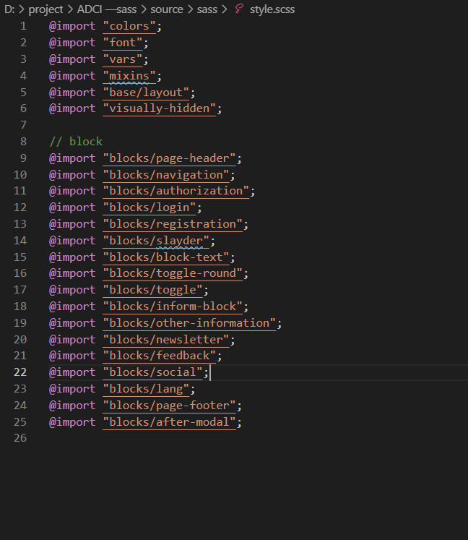Follow the "mixins" import link

[129, 76]
